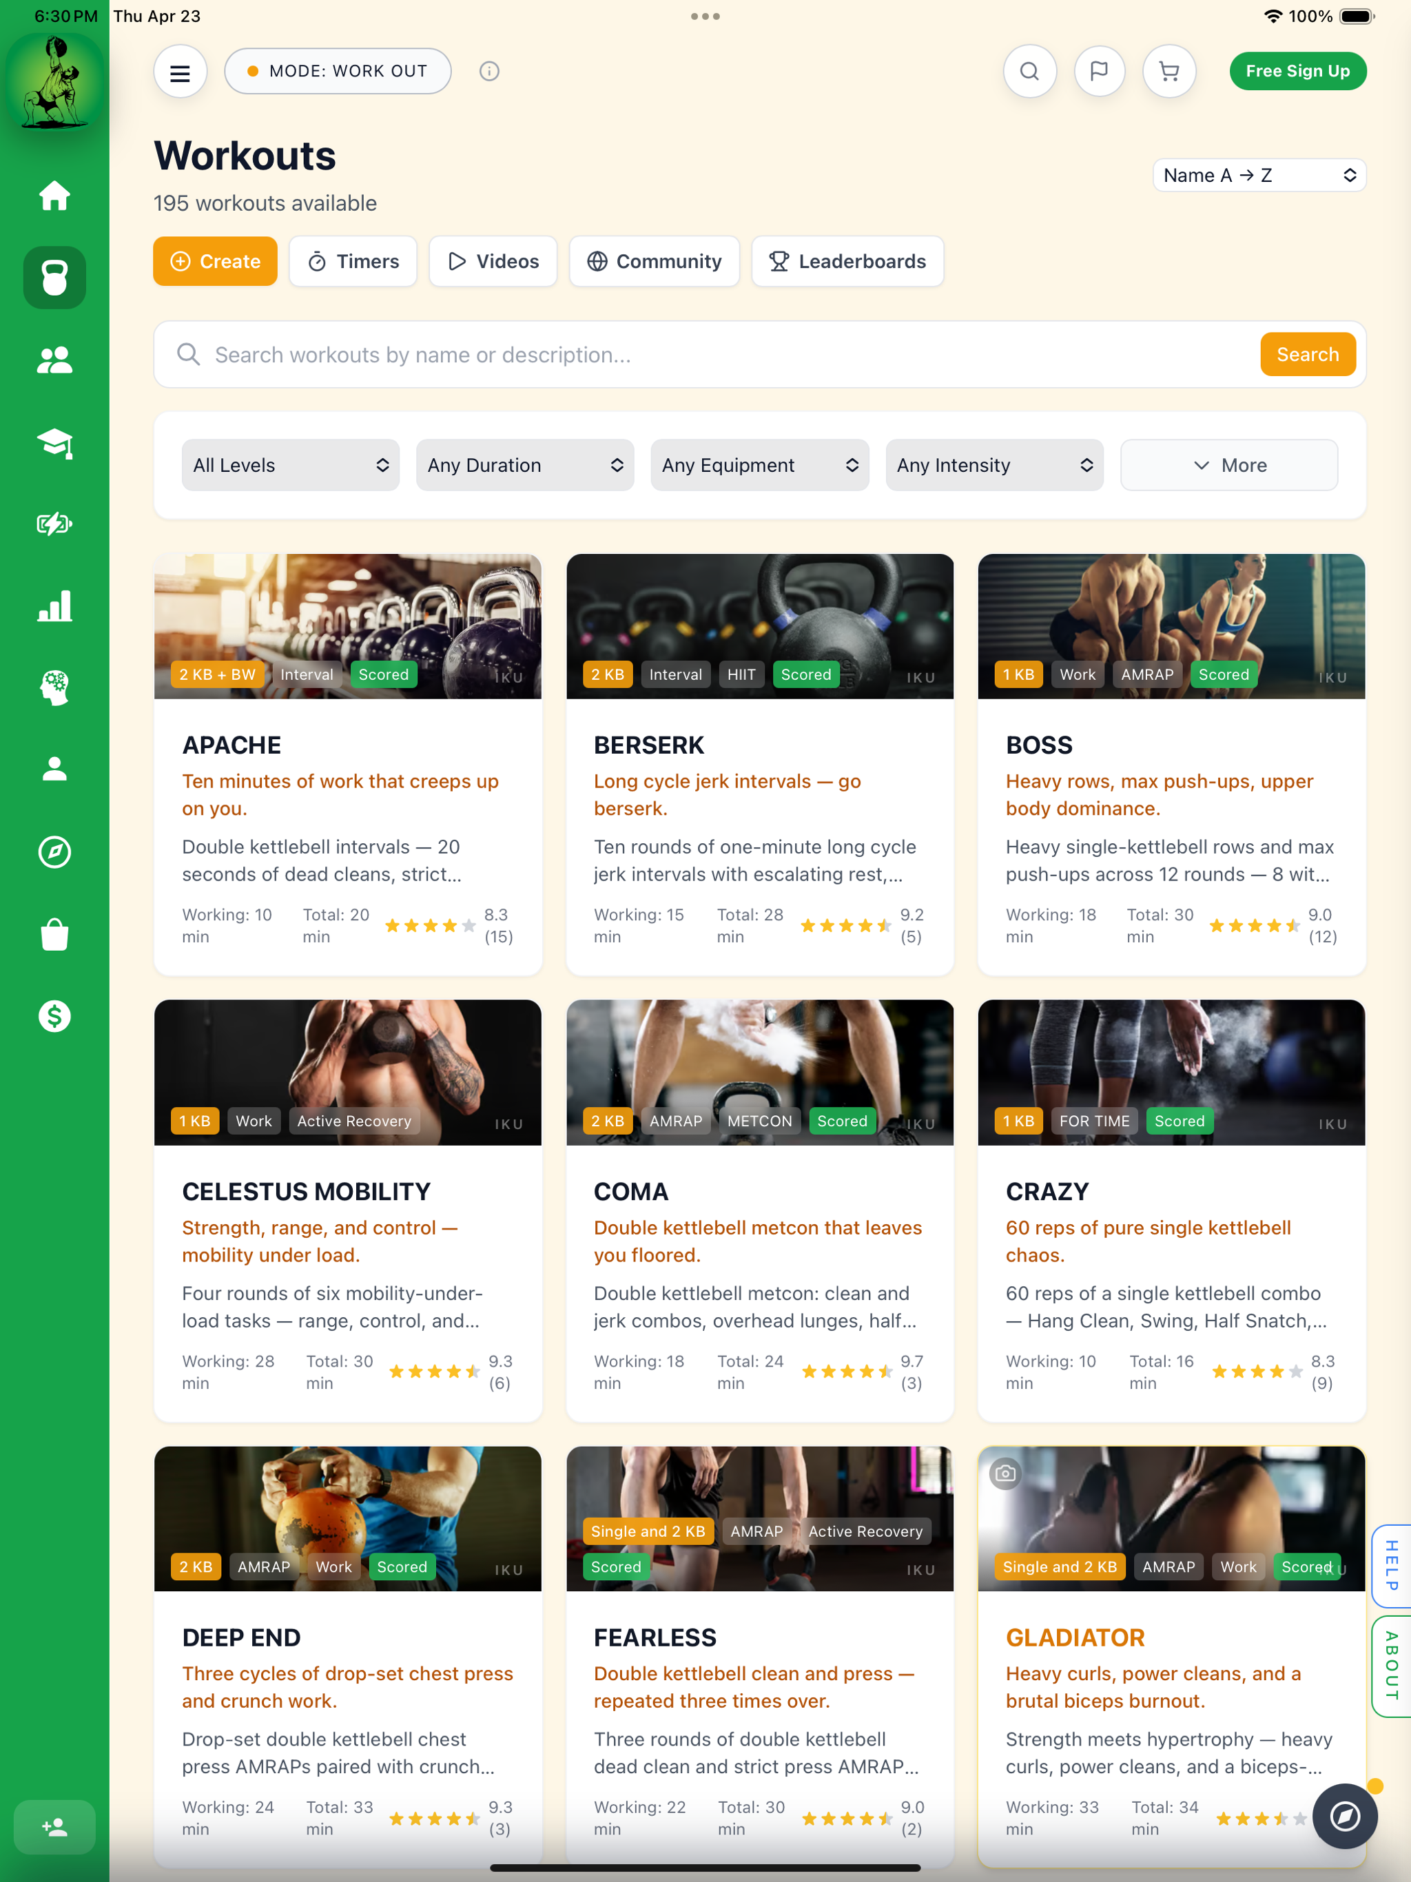Click the info icon beside mode
1411x1882 pixels.
click(489, 72)
